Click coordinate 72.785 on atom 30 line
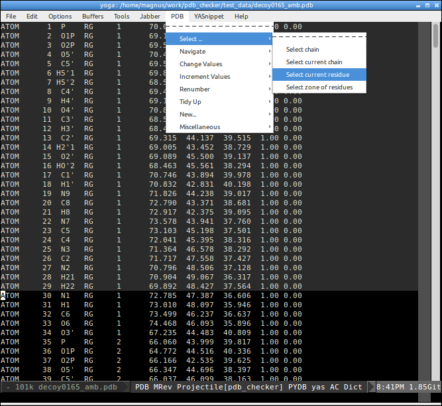 162,295
